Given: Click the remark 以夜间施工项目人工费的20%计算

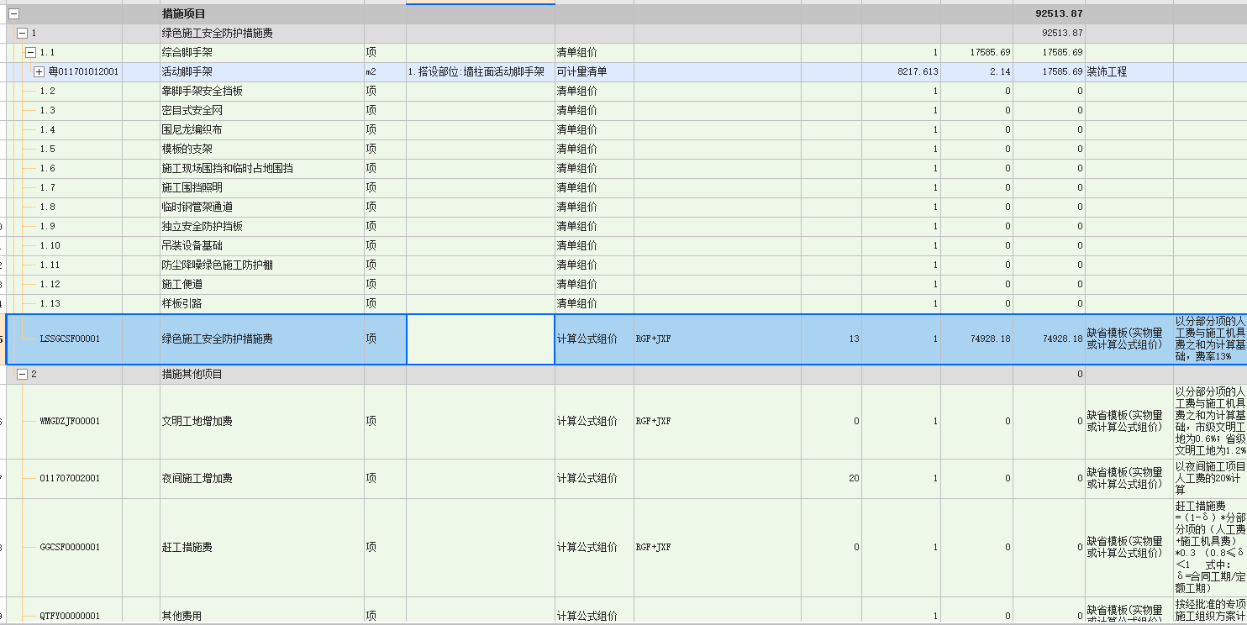Looking at the screenshot, I should pos(1210,479).
